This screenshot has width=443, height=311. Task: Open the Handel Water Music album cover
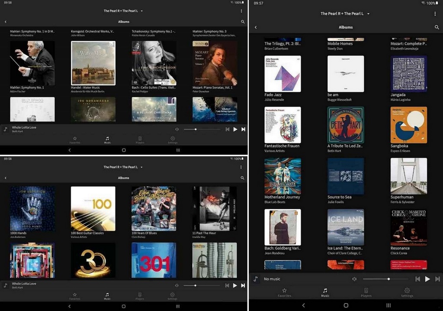(93, 63)
